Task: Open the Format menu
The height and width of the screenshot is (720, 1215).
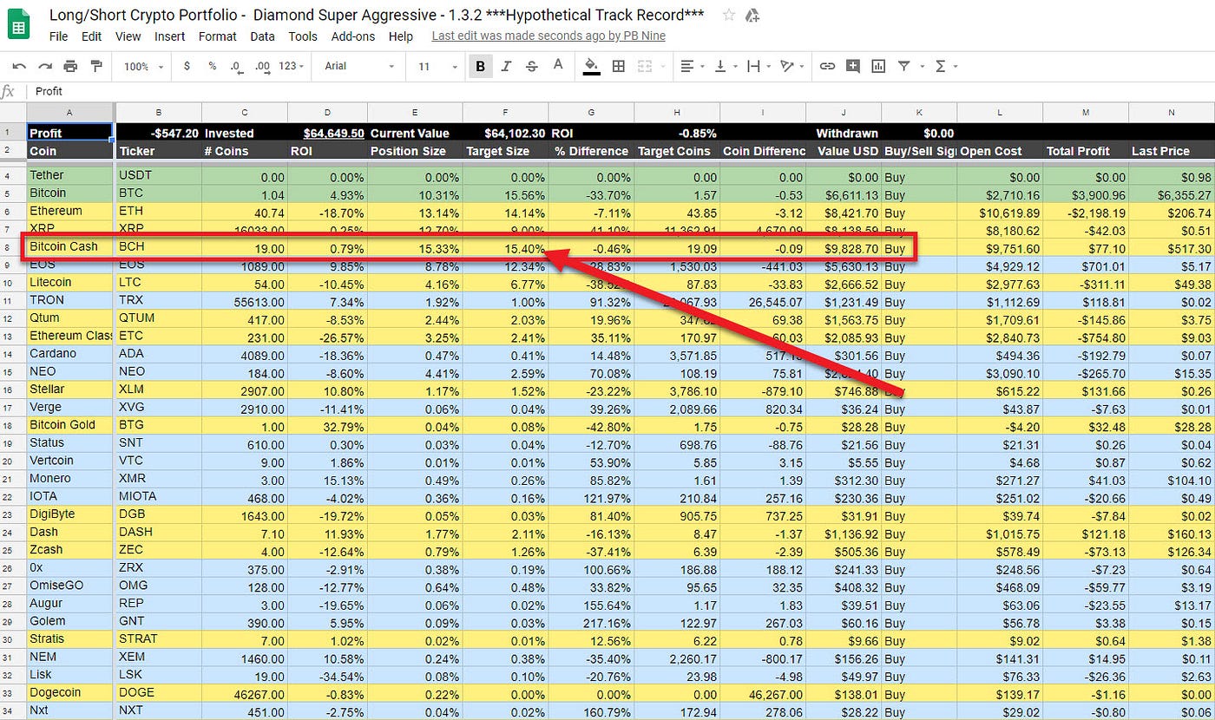Action: 217,36
